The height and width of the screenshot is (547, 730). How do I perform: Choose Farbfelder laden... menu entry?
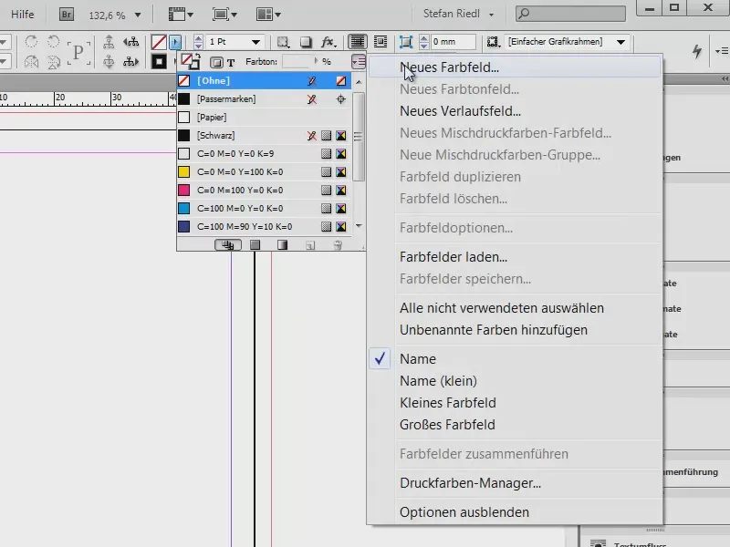click(x=515, y=257)
